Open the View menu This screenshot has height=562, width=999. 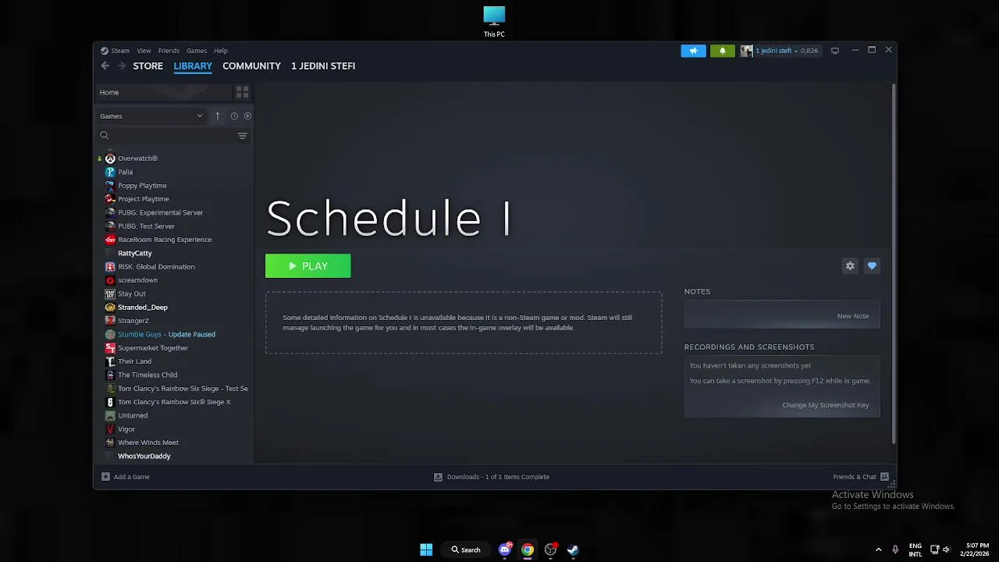(144, 51)
